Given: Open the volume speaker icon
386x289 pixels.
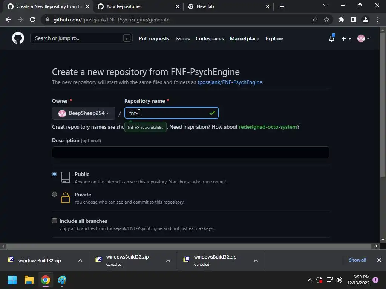Looking at the screenshot, I should 339,280.
